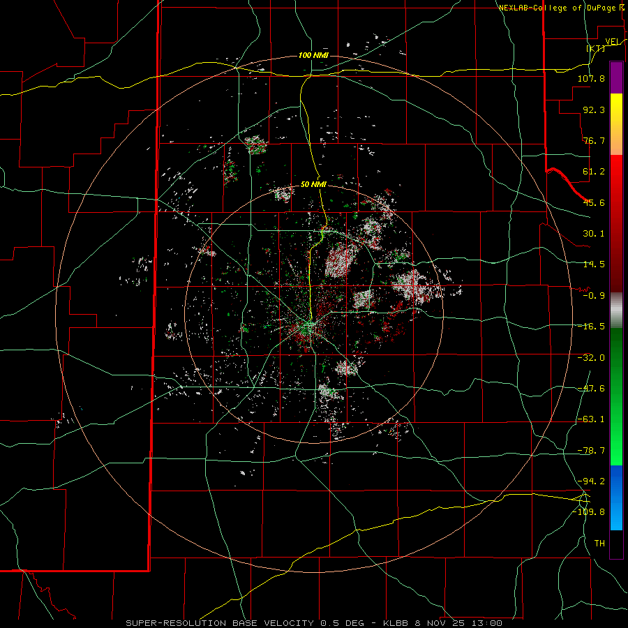This screenshot has height=628, width=628.
Task: Click the 76.7 legend value
Action: pos(594,140)
